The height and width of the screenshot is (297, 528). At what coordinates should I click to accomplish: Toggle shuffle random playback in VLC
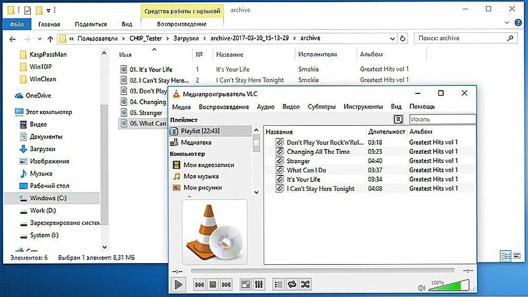click(306, 285)
